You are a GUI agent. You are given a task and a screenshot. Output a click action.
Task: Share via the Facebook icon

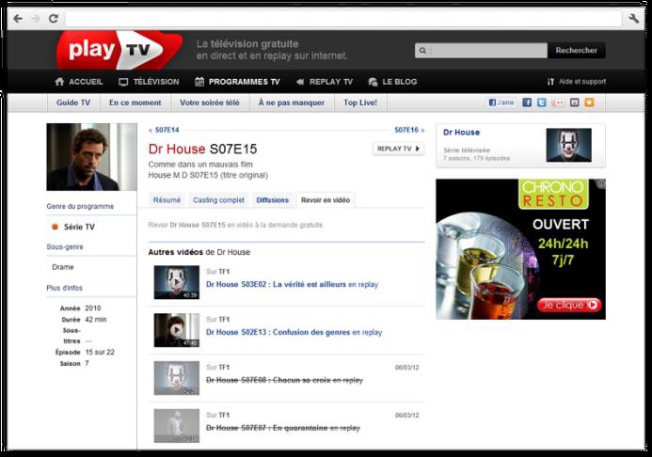pyautogui.click(x=527, y=102)
